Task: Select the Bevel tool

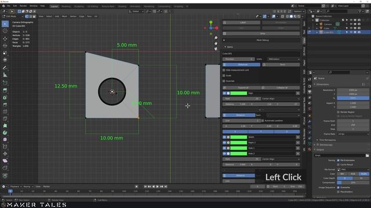Action: point(5,105)
